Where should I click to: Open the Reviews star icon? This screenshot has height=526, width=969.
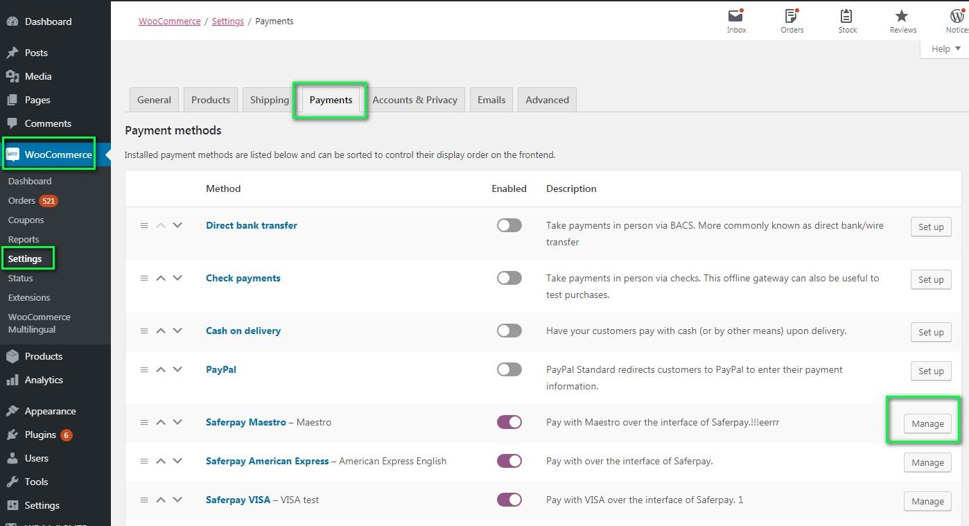(x=902, y=17)
